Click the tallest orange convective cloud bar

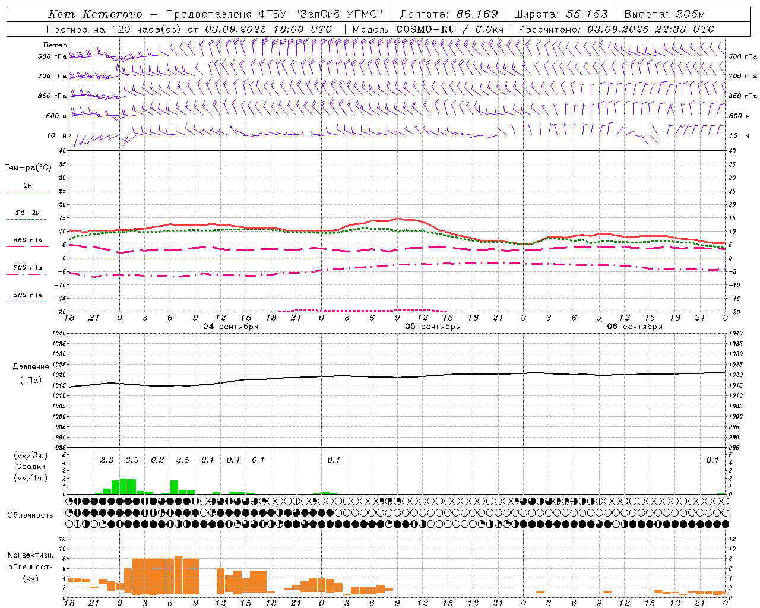pos(178,575)
